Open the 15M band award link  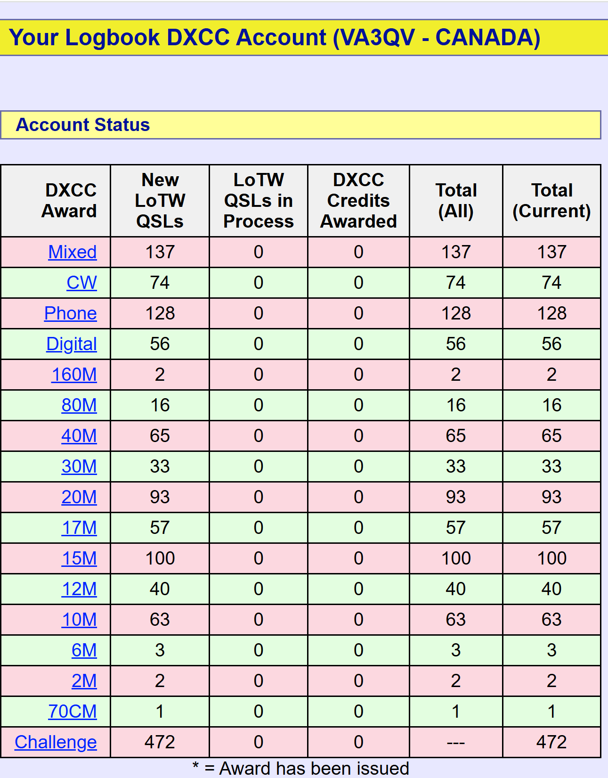pos(79,558)
